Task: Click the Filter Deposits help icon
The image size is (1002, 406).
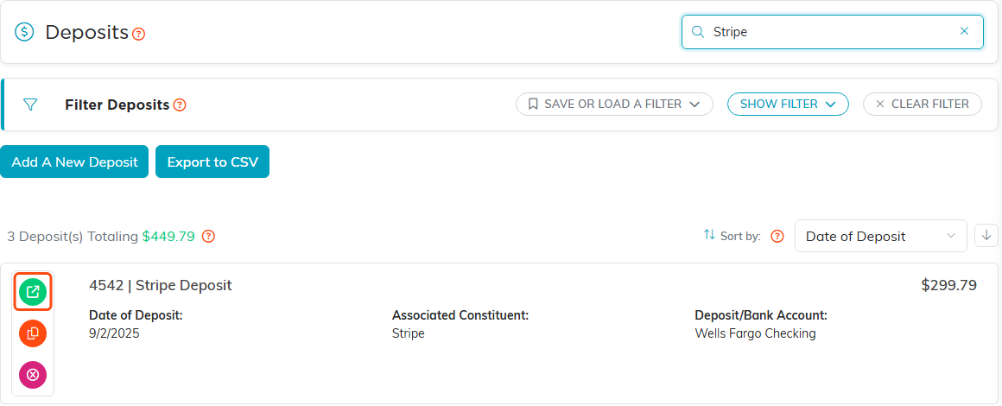Action: coord(180,105)
